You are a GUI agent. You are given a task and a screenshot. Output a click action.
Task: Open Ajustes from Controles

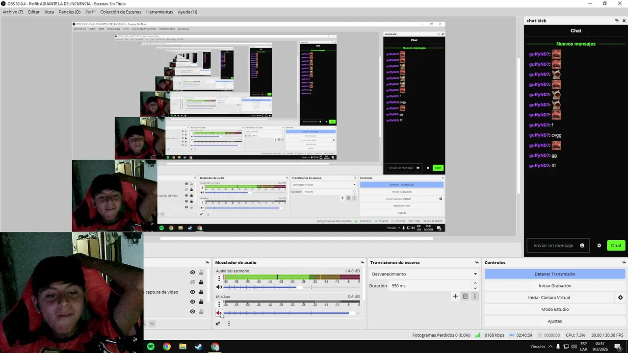point(555,321)
